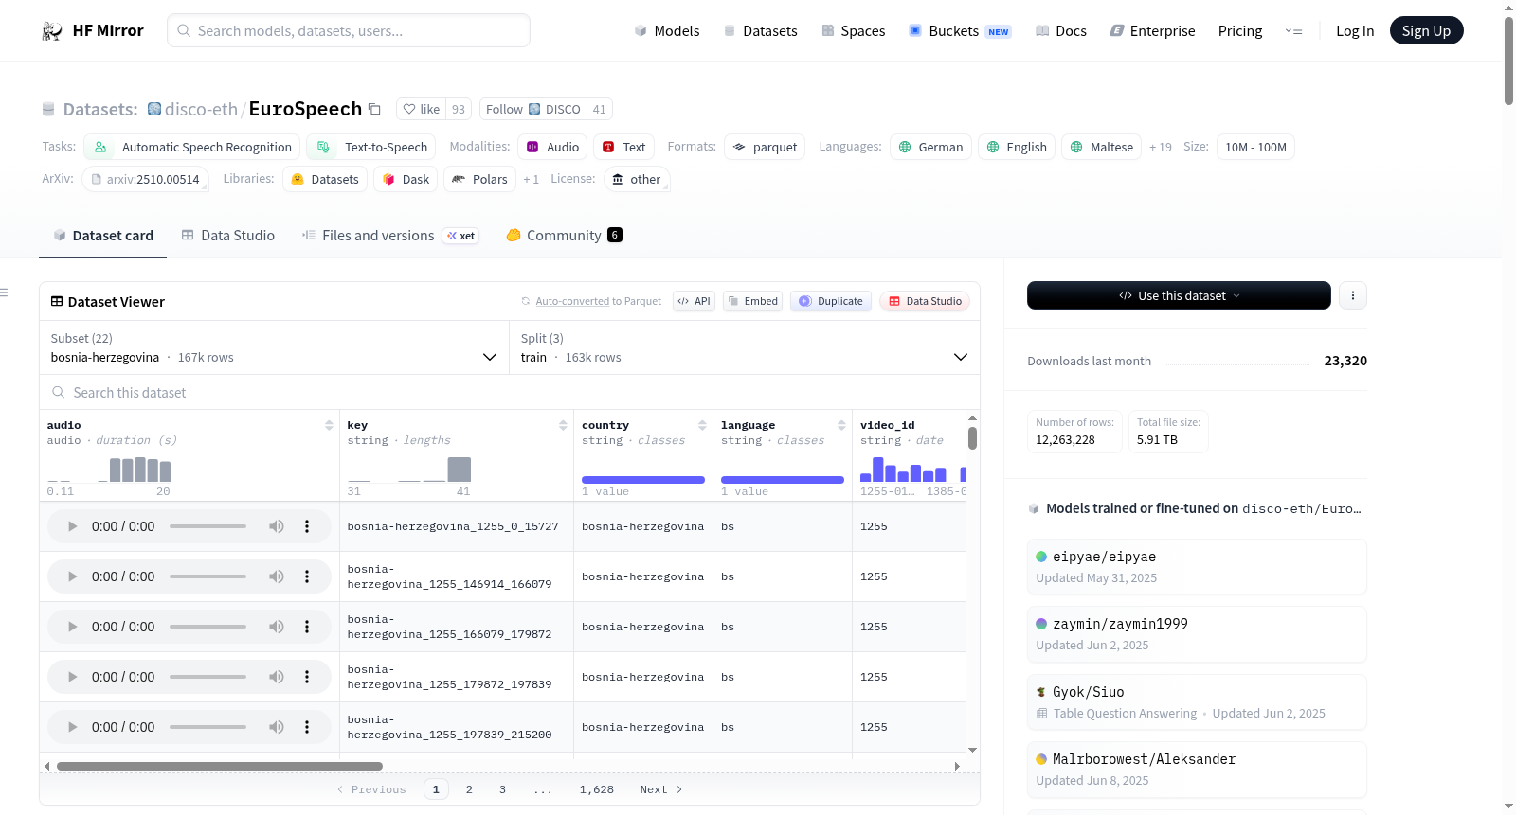
Task: Open the Docs navigation item
Action: coord(1061,31)
